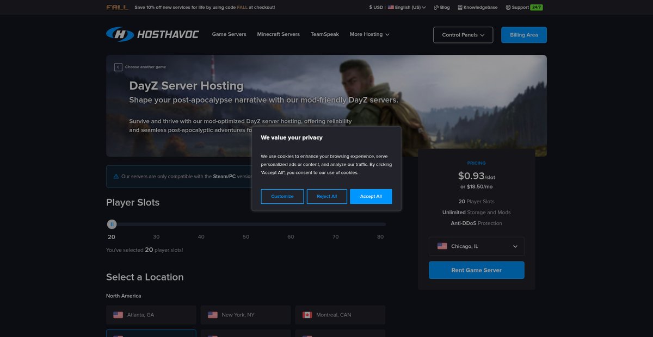Screen dimensions: 653x337
Task: Click the North America region heading
Action: 124,296
